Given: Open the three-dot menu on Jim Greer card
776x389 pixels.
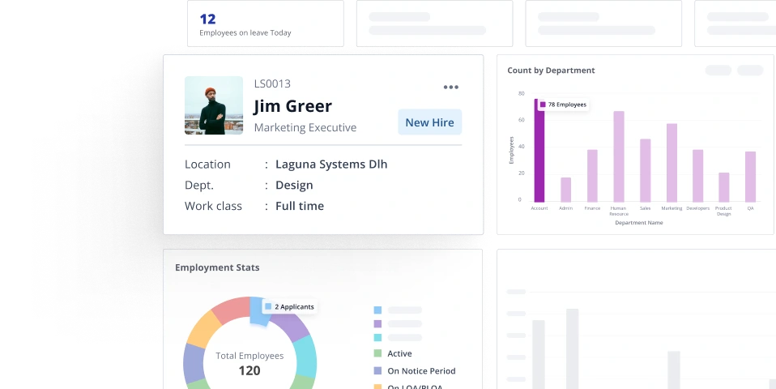Looking at the screenshot, I should point(451,88).
